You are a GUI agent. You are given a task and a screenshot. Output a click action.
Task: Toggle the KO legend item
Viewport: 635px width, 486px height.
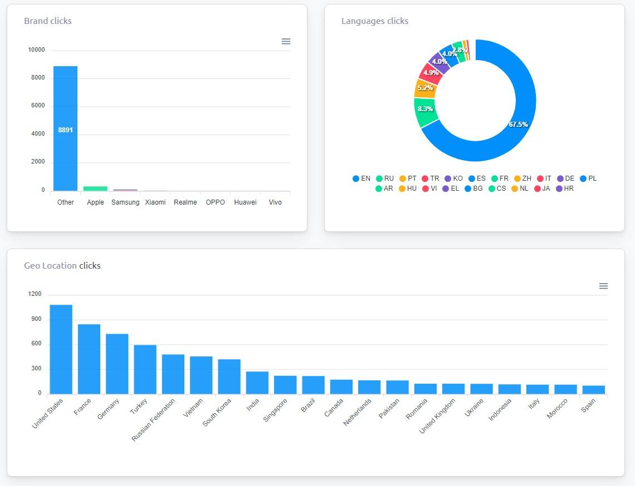[x=454, y=178]
